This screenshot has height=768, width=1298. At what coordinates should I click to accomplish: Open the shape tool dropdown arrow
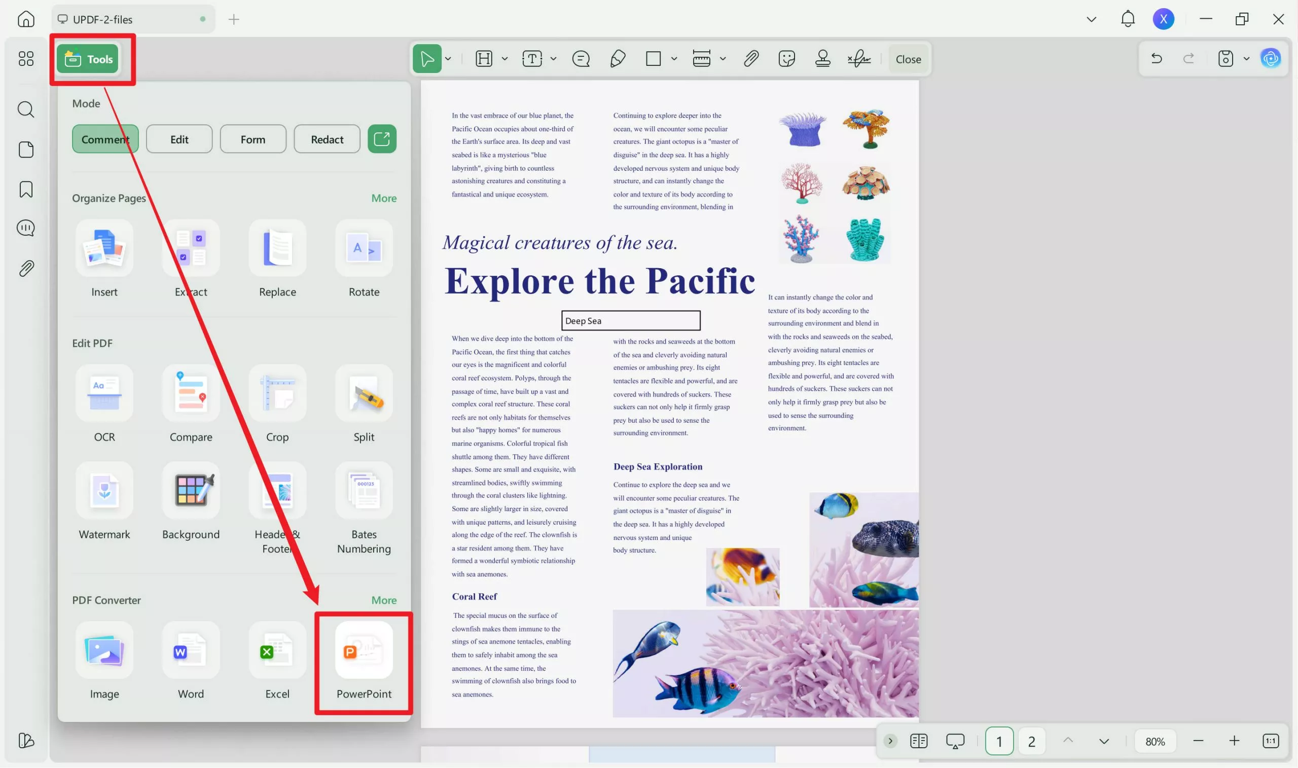click(x=674, y=59)
